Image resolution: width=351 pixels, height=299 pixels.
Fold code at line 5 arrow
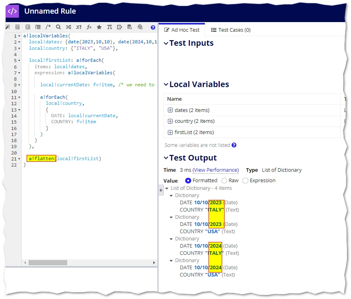[x=19, y=61]
